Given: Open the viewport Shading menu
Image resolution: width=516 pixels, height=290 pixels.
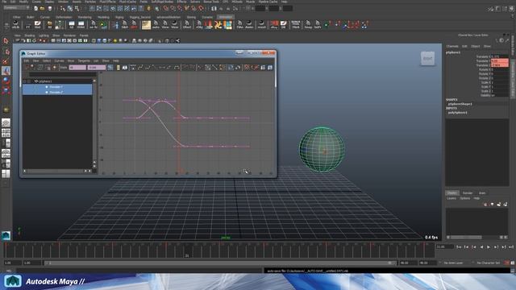Looking at the screenshot, I should [30, 35].
